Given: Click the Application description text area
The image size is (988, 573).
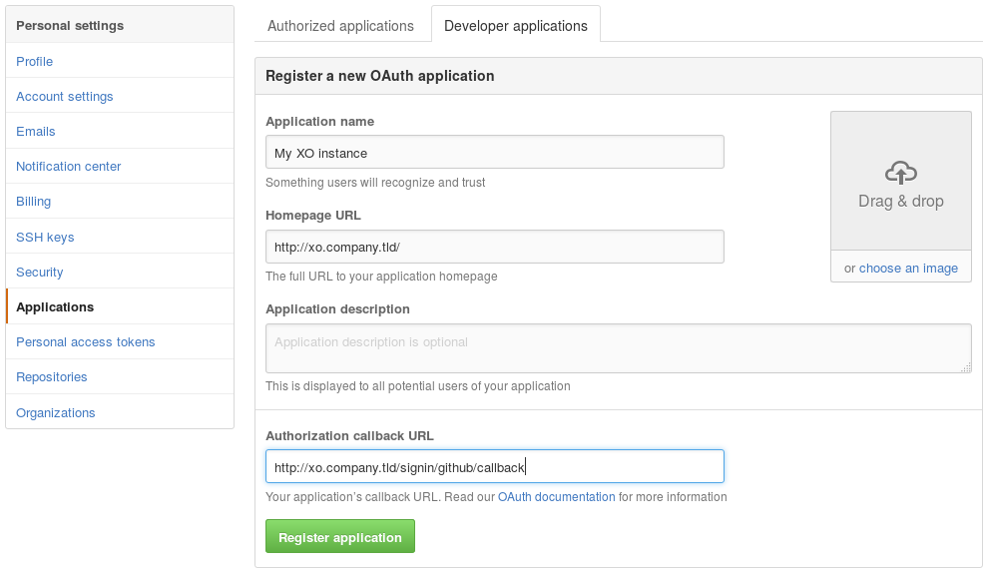Looking at the screenshot, I should (x=618, y=348).
